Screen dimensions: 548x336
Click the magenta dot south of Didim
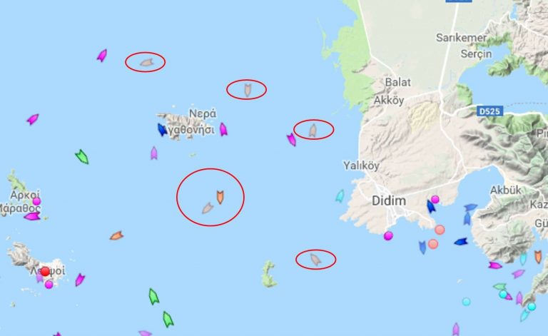point(388,235)
